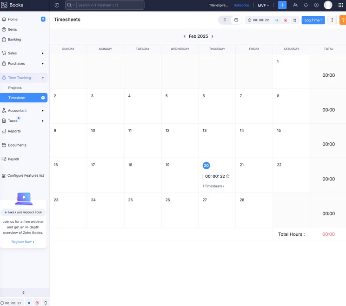Click the header timer display 00:00:22
Viewport: 346px width, 306px height.
259,20
